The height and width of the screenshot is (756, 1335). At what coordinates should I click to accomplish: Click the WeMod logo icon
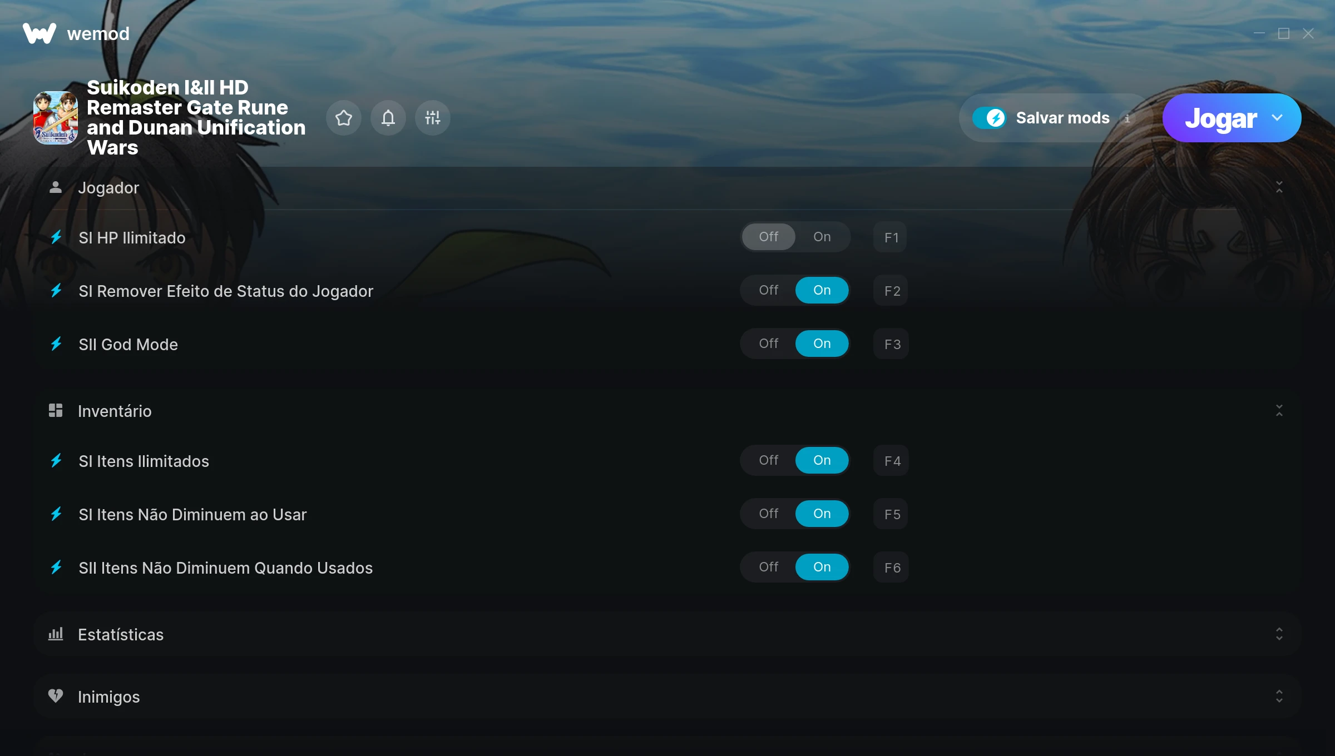(x=39, y=33)
